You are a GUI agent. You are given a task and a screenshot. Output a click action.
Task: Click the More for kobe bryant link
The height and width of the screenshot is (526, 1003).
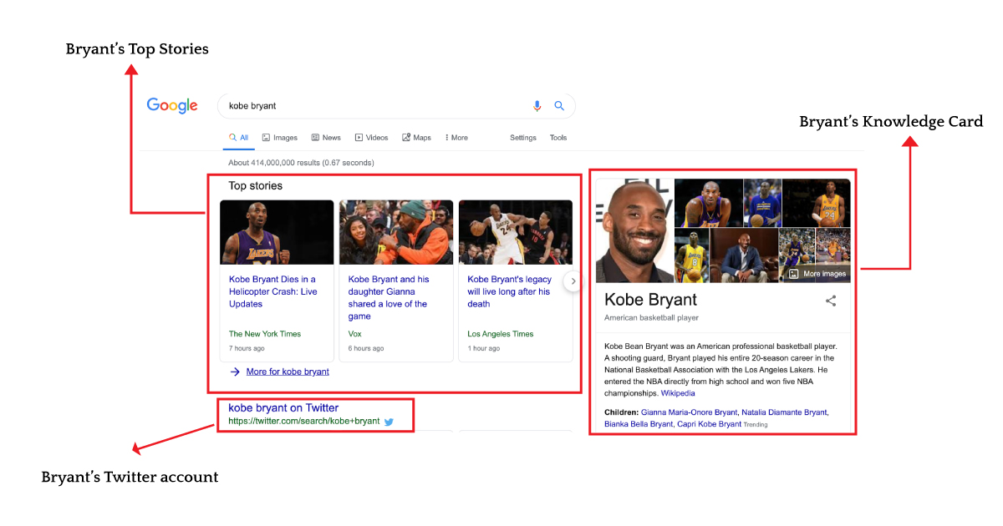(288, 372)
